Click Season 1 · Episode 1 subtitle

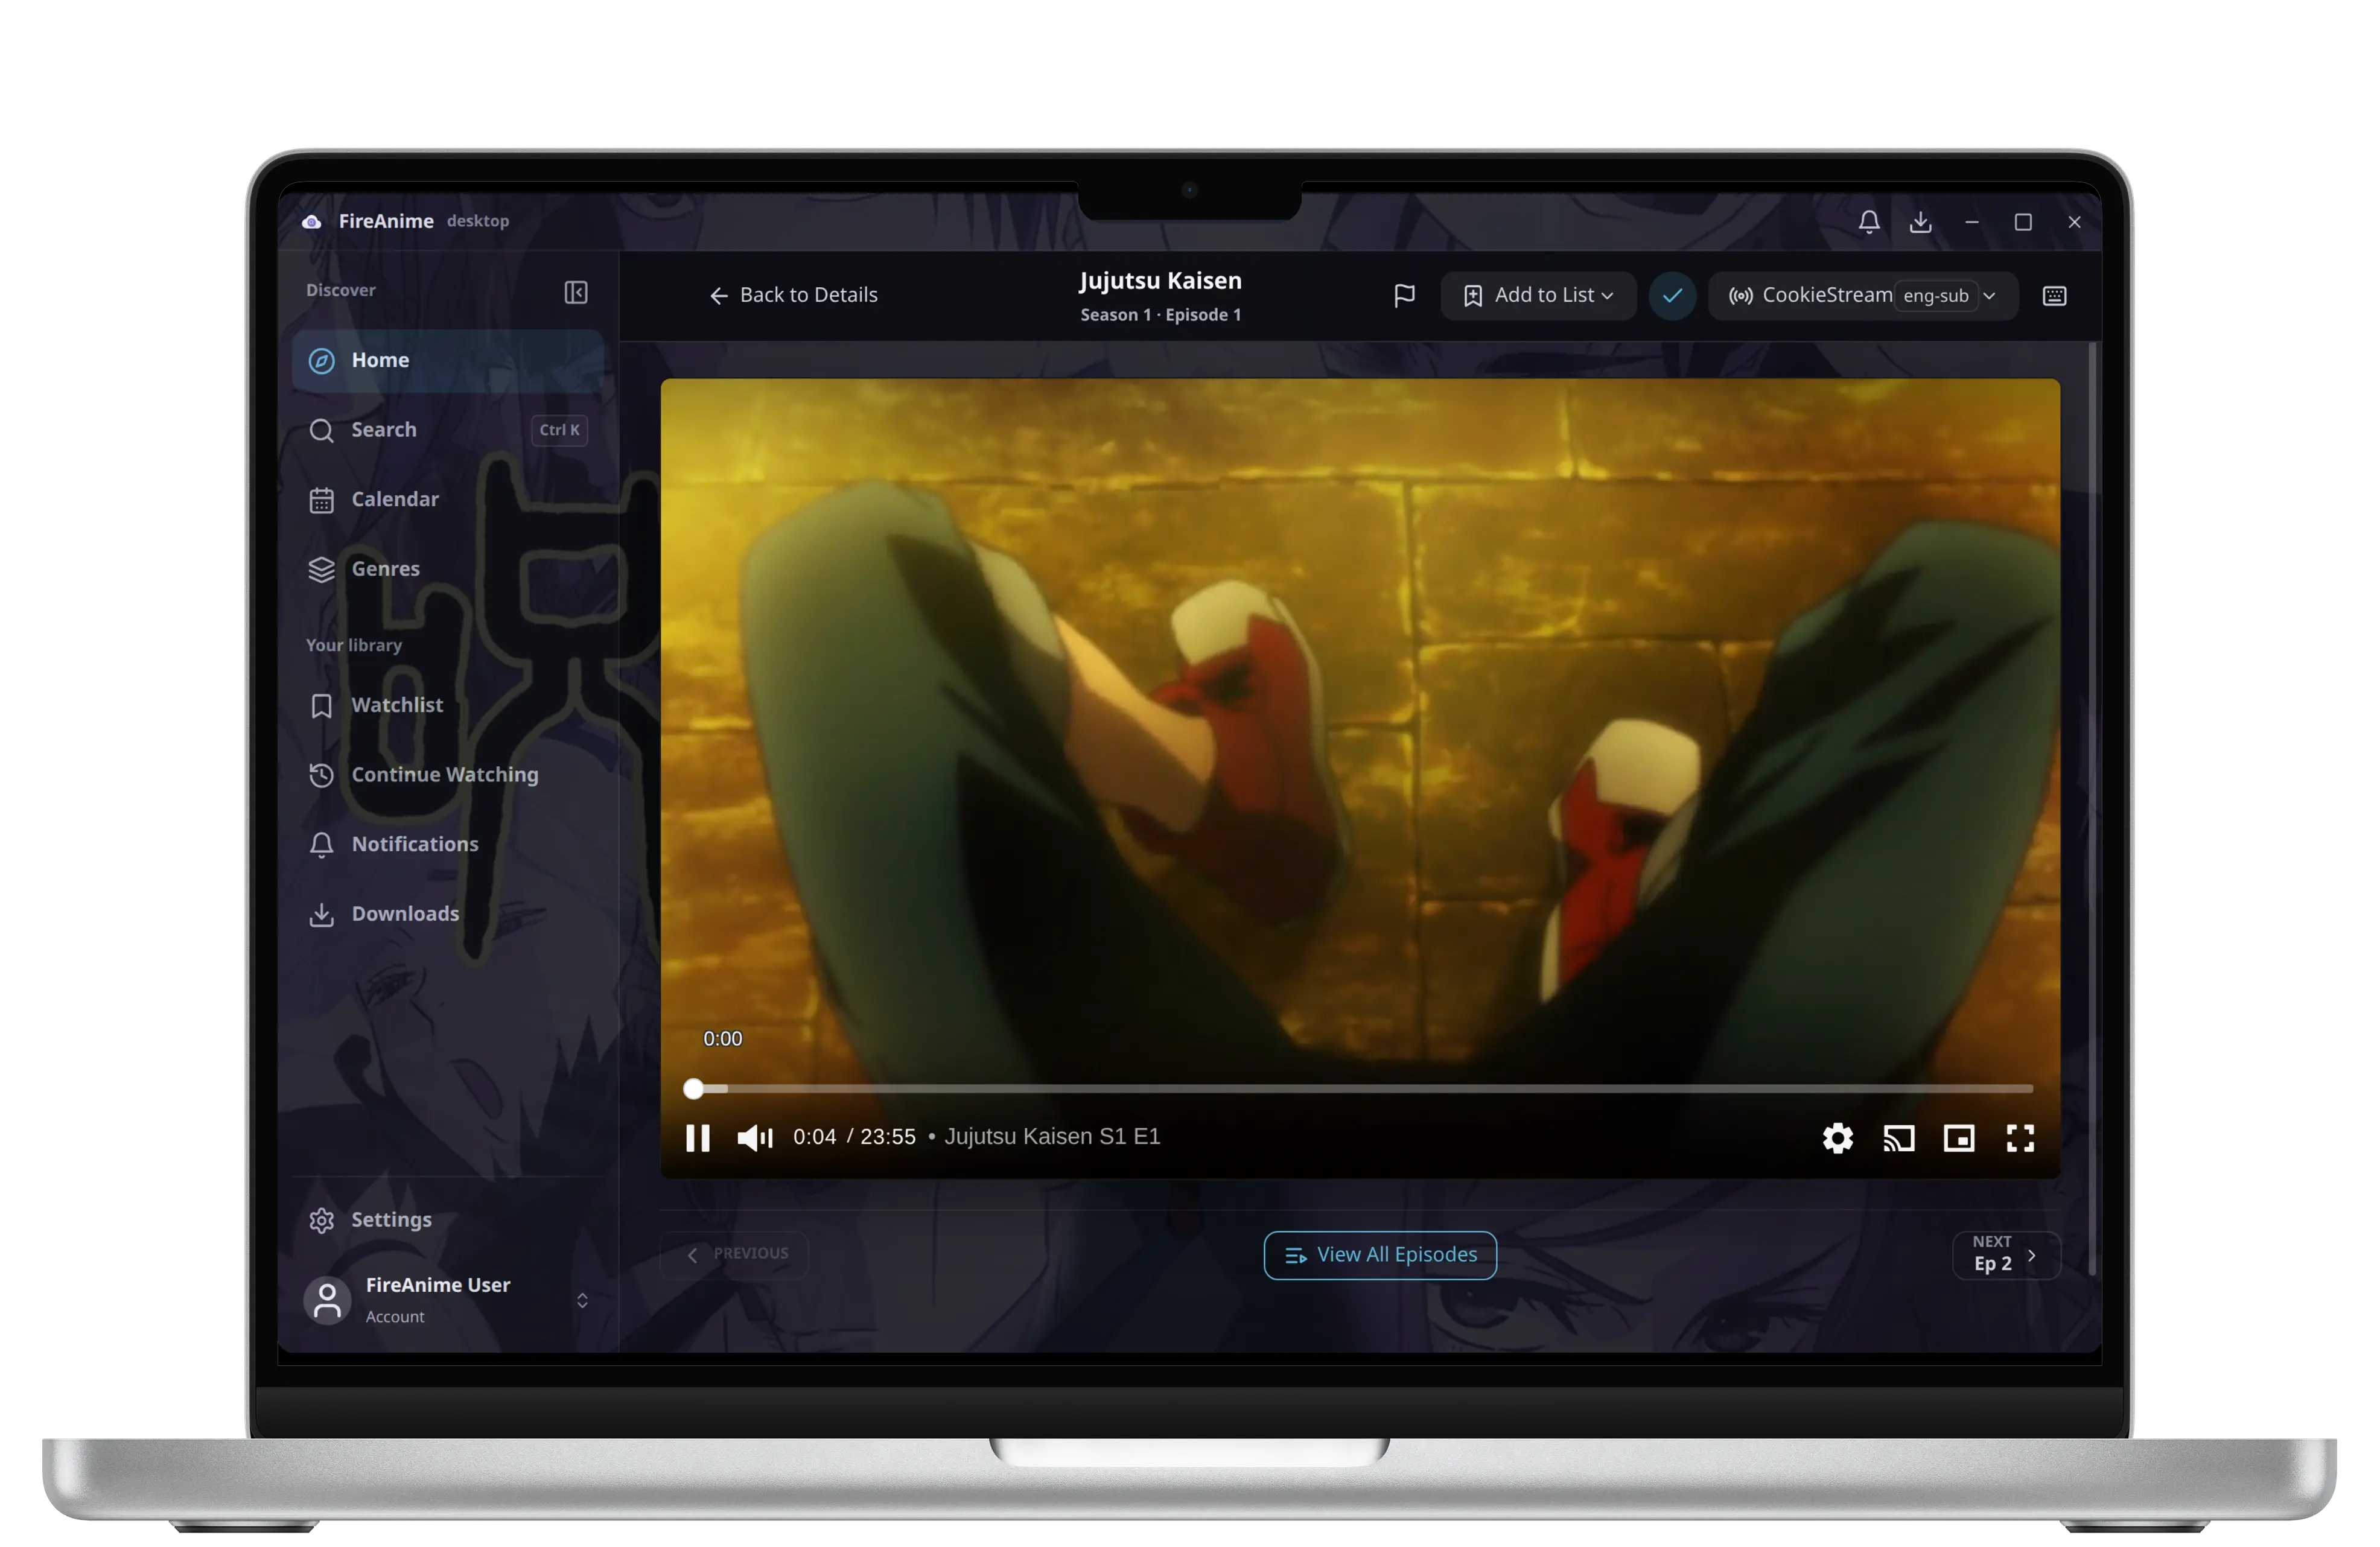tap(1160, 315)
